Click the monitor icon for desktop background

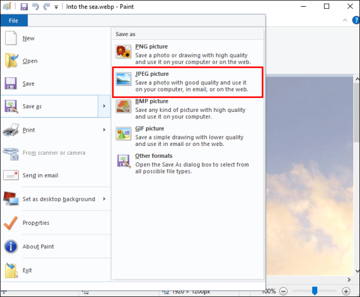11,199
